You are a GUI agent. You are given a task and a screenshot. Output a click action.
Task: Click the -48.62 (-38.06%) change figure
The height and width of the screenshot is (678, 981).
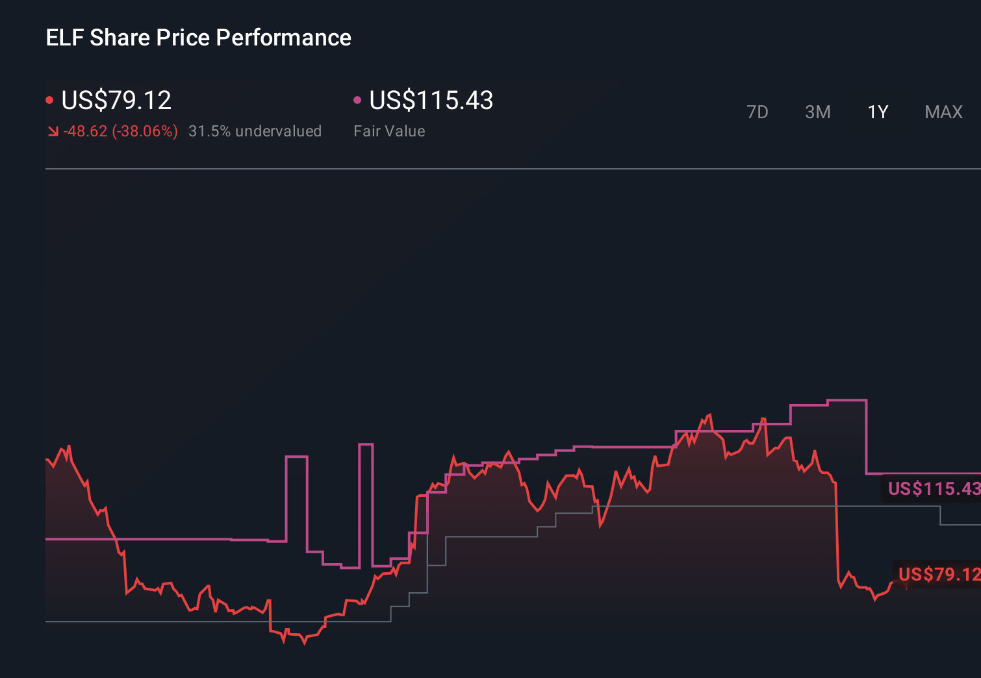coord(121,131)
